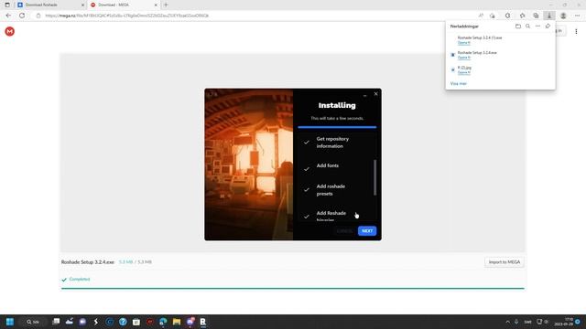Click Import to MEGA button
Image resolution: width=586 pixels, height=329 pixels.
point(505,262)
